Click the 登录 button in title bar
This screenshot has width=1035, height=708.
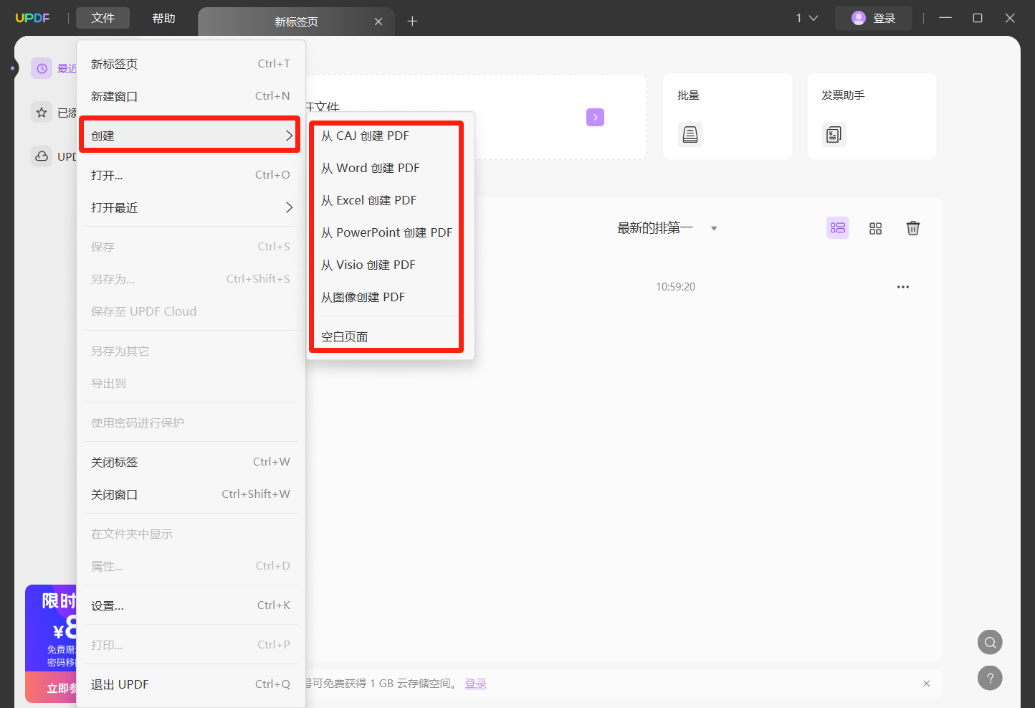point(873,18)
